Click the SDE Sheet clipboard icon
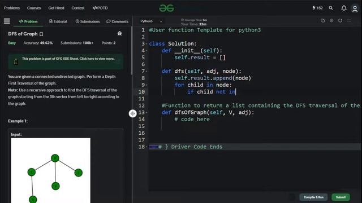 point(16,61)
